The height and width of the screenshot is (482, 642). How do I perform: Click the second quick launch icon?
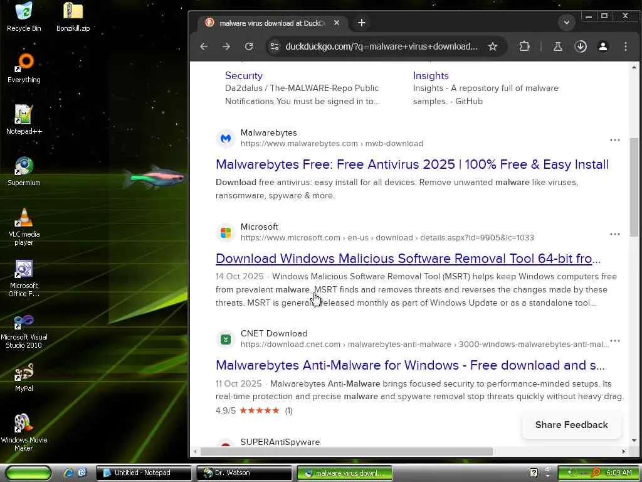click(82, 473)
